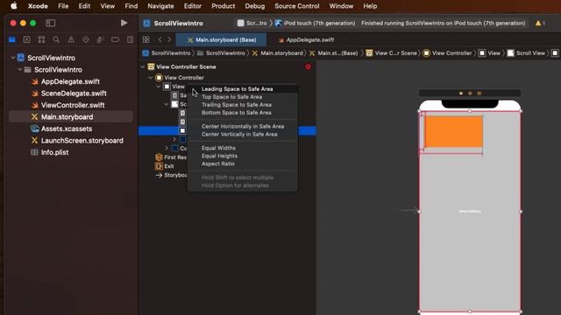This screenshot has width=561, height=315.
Task: Open ViewController.swift in navigator
Action: [73, 105]
